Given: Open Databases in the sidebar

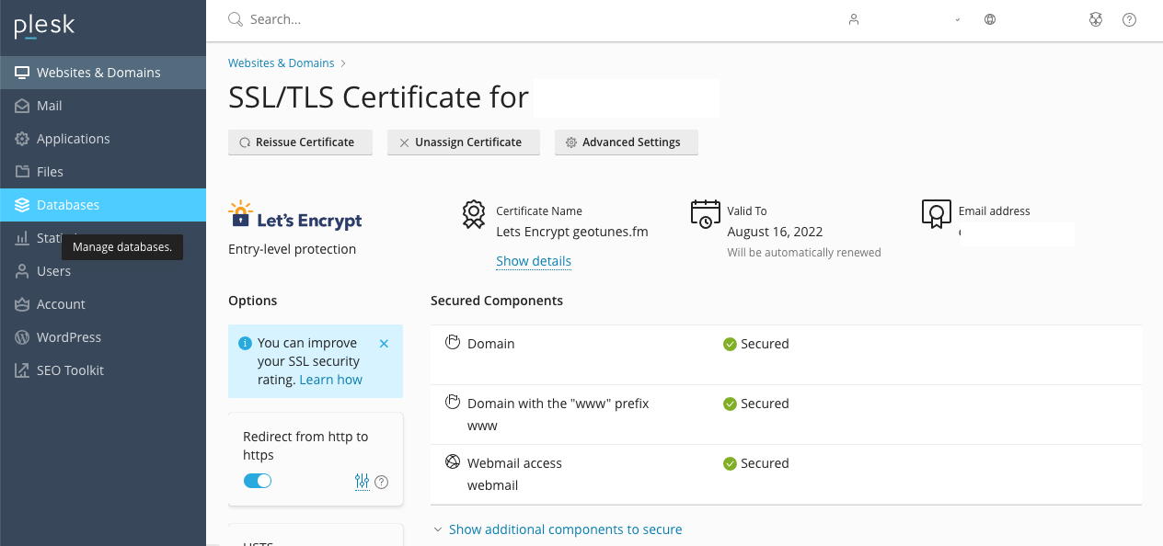Looking at the screenshot, I should (x=103, y=205).
